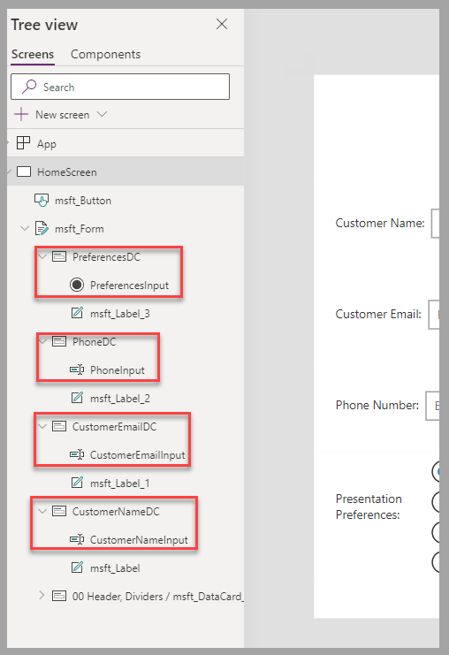
Task: Click the 00 Header, Dividers card icon
Action: pos(59,596)
